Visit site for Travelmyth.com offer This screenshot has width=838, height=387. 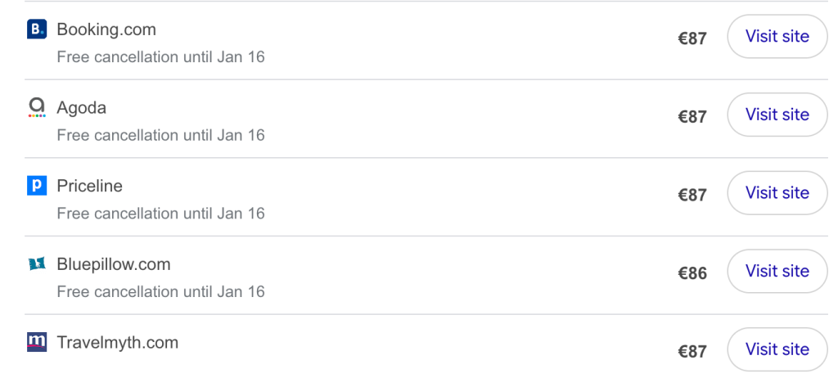(777, 349)
